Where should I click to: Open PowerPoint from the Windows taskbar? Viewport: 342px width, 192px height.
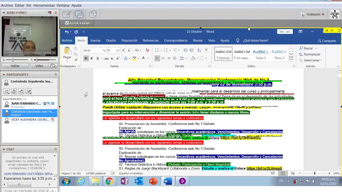153,182
